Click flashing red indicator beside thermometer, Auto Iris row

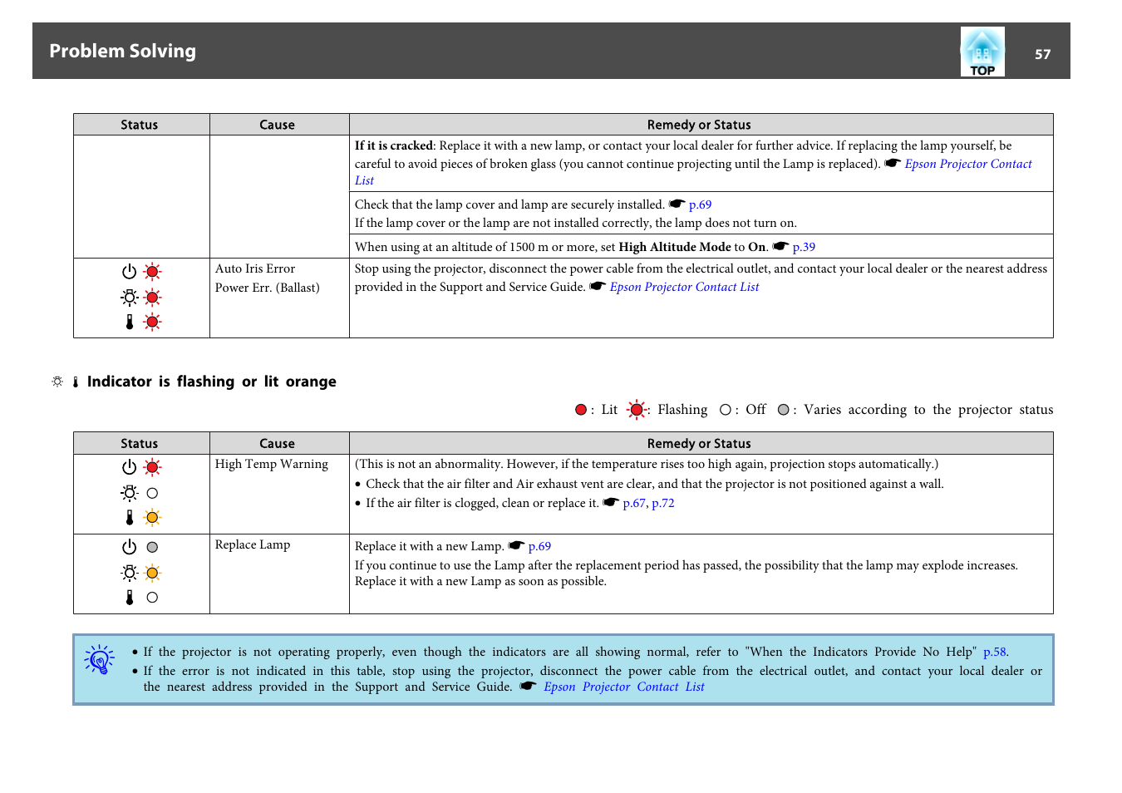[x=152, y=322]
